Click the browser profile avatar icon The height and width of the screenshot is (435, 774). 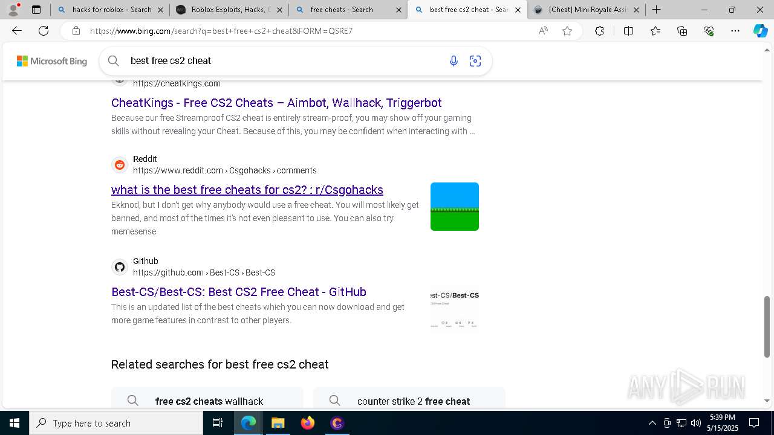click(x=13, y=10)
